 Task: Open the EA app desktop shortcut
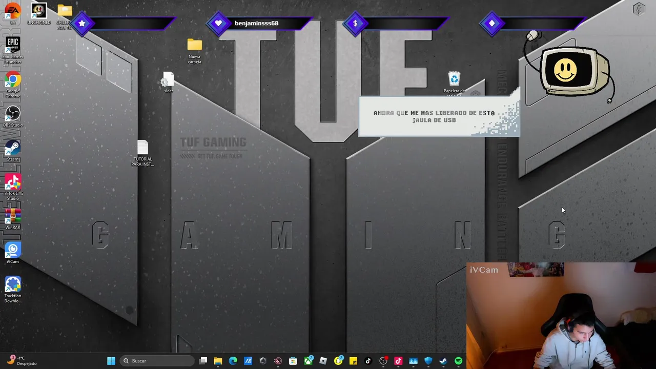[x=13, y=12]
